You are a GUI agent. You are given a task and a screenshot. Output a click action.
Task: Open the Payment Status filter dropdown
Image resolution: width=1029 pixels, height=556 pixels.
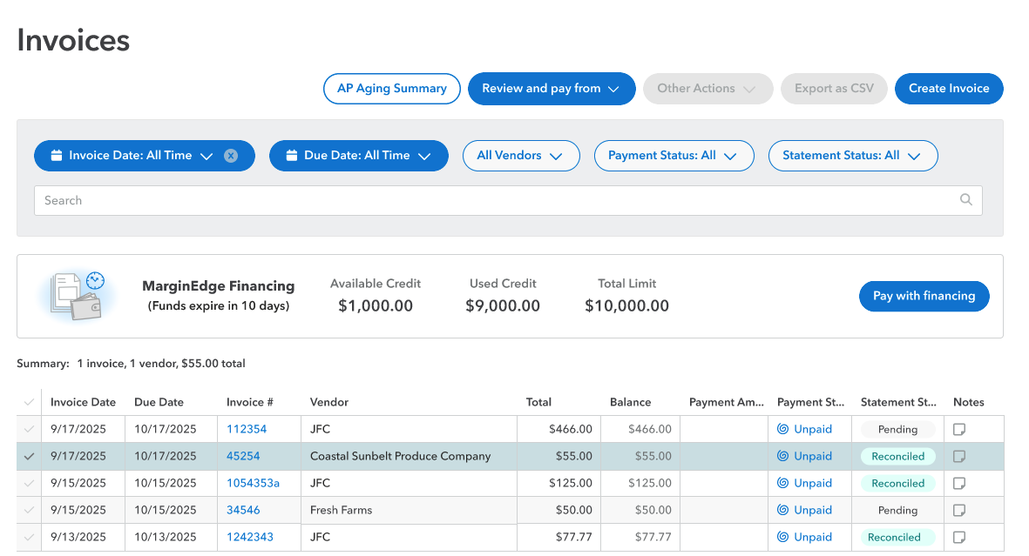tap(673, 156)
